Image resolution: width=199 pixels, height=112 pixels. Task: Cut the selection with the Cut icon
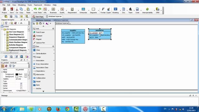tap(17, 10)
